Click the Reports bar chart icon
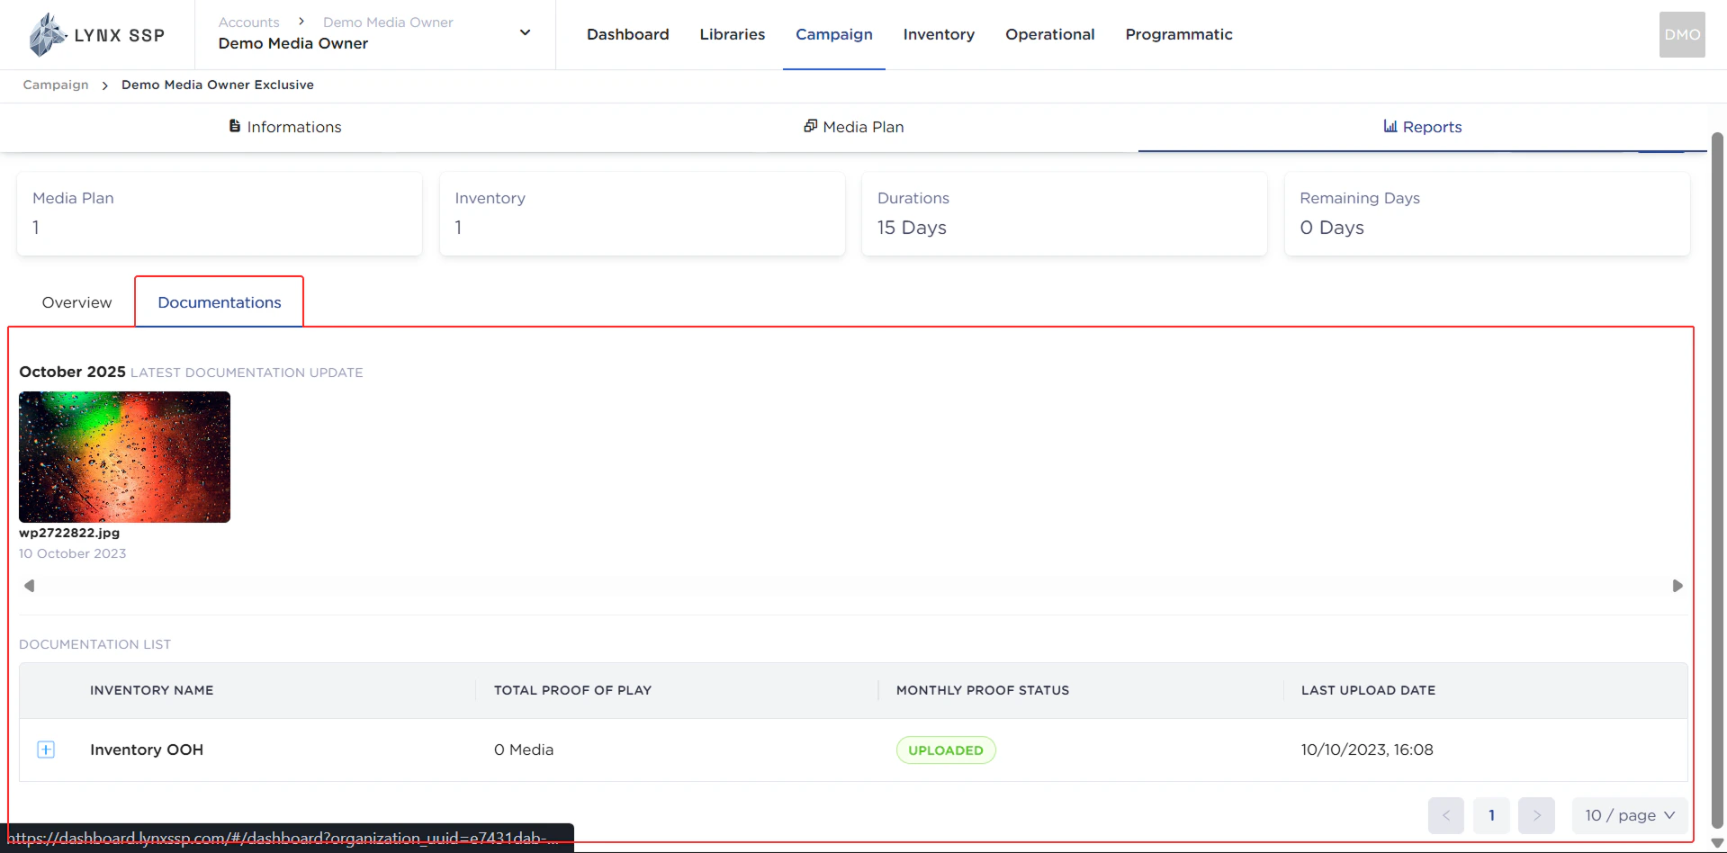The image size is (1727, 853). click(x=1390, y=126)
